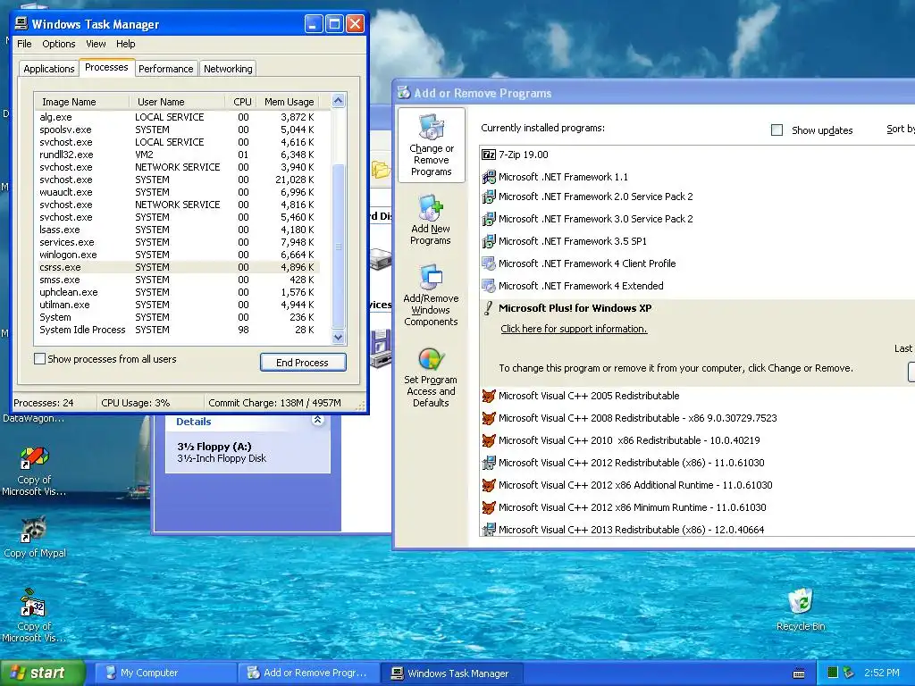The height and width of the screenshot is (686, 915).
Task: Select the spoolsv.exe process row
Action: coord(178,130)
